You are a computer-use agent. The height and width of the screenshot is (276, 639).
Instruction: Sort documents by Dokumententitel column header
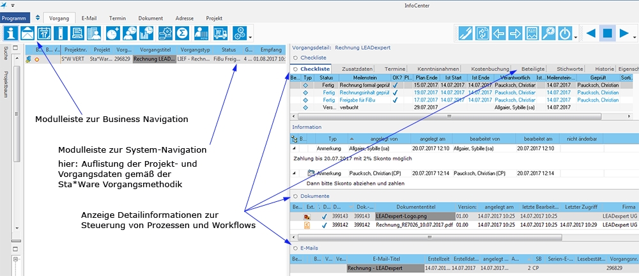pos(415,207)
